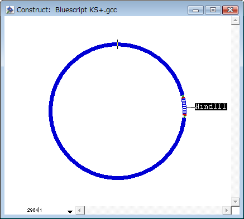The height and width of the screenshot is (219, 244).
Task: Click the resize grip box at the window corner
Action: coord(235,210)
